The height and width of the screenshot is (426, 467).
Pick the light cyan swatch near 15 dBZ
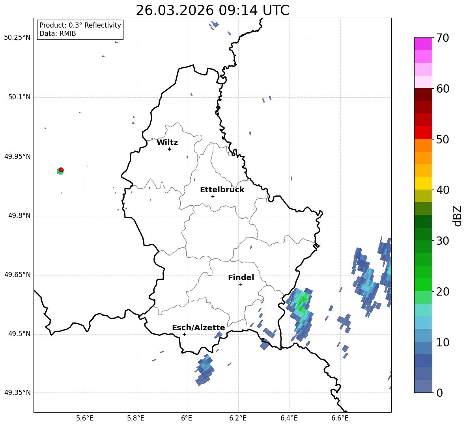423,310
